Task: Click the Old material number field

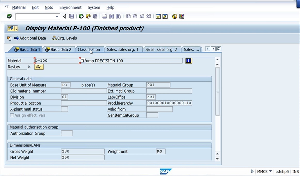Action: [84, 91]
